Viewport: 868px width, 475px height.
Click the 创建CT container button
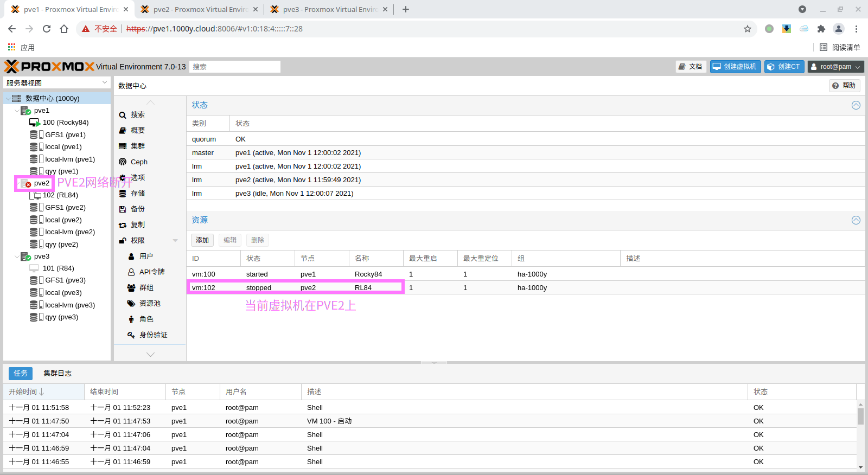pos(784,67)
